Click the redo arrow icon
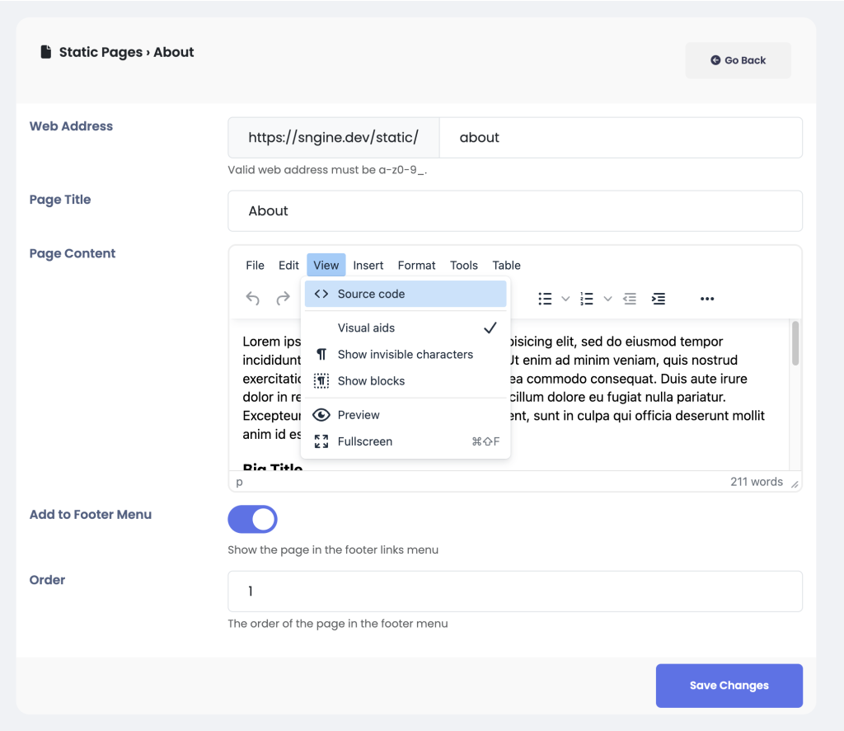Screen dimensions: 844x731 click(x=283, y=299)
